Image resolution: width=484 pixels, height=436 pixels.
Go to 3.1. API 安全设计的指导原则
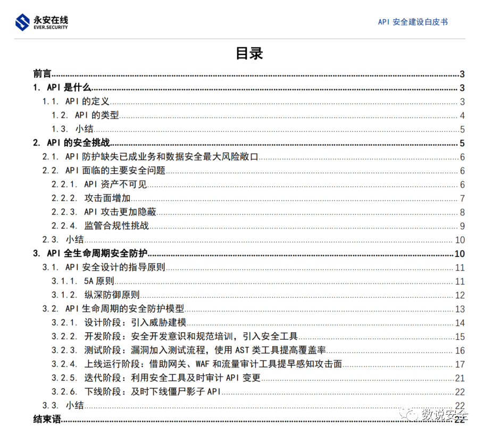[253, 267]
